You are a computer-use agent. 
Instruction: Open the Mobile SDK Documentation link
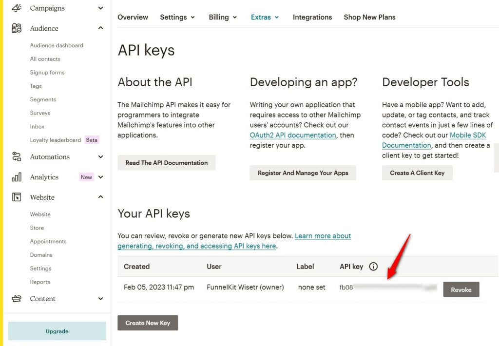[x=434, y=140]
